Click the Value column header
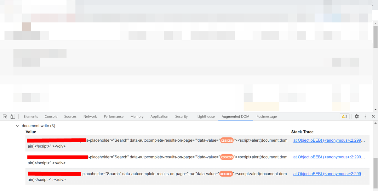This screenshot has height=191, width=378. click(31, 132)
